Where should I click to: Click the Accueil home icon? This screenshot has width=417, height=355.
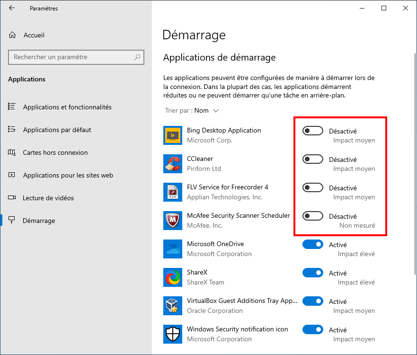point(12,35)
